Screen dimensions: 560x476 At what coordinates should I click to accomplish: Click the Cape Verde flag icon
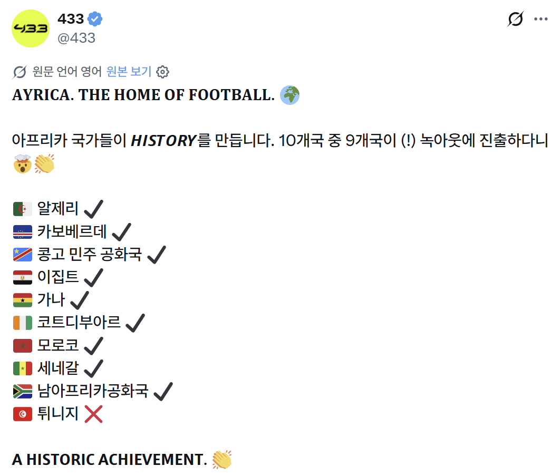pyautogui.click(x=23, y=232)
